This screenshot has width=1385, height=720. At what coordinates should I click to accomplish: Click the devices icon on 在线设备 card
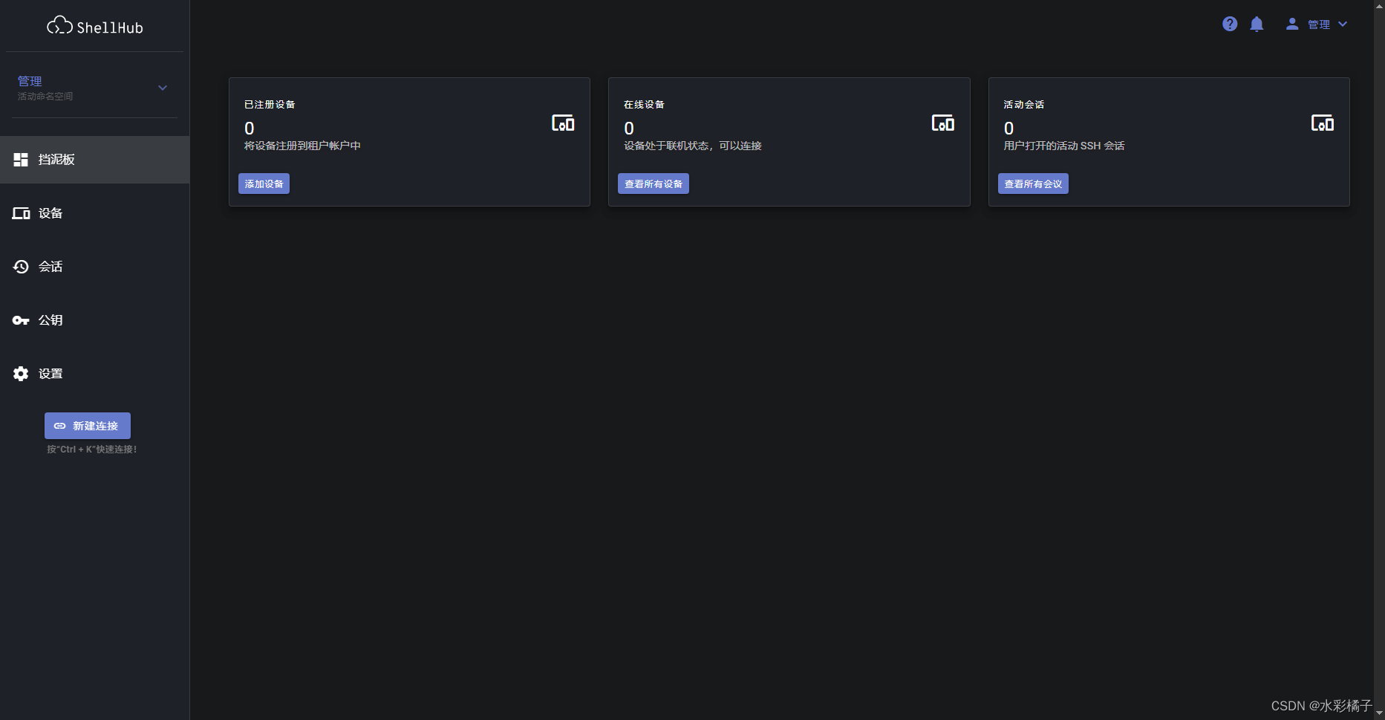tap(943, 123)
